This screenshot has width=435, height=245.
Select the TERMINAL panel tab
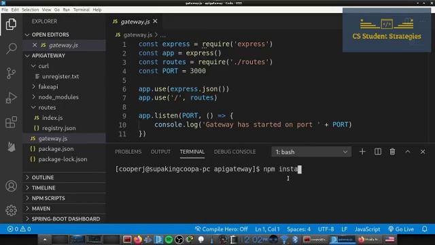pos(192,152)
